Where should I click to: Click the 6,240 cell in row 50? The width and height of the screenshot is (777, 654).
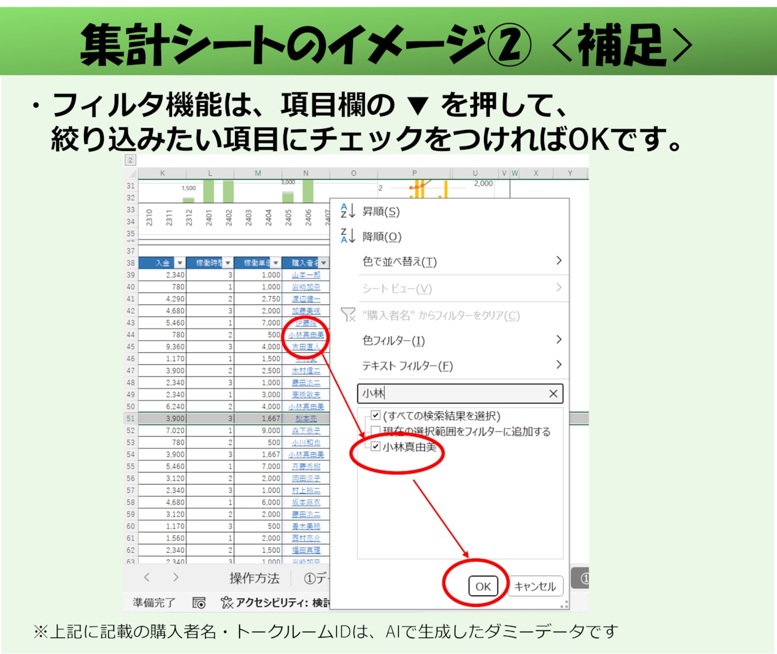[x=162, y=406]
